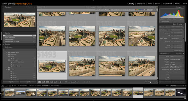The width and height of the screenshot is (188, 101).
Task: Switch to Loupe view
Action: (43, 82)
